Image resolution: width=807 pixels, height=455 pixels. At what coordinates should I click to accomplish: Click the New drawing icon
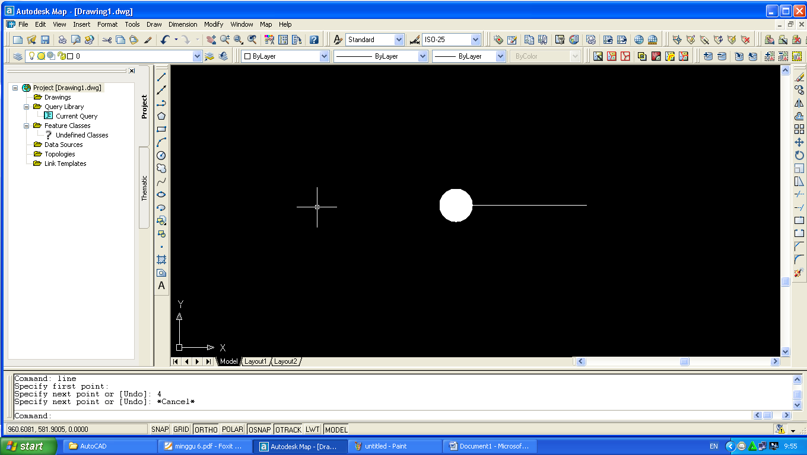click(x=17, y=40)
